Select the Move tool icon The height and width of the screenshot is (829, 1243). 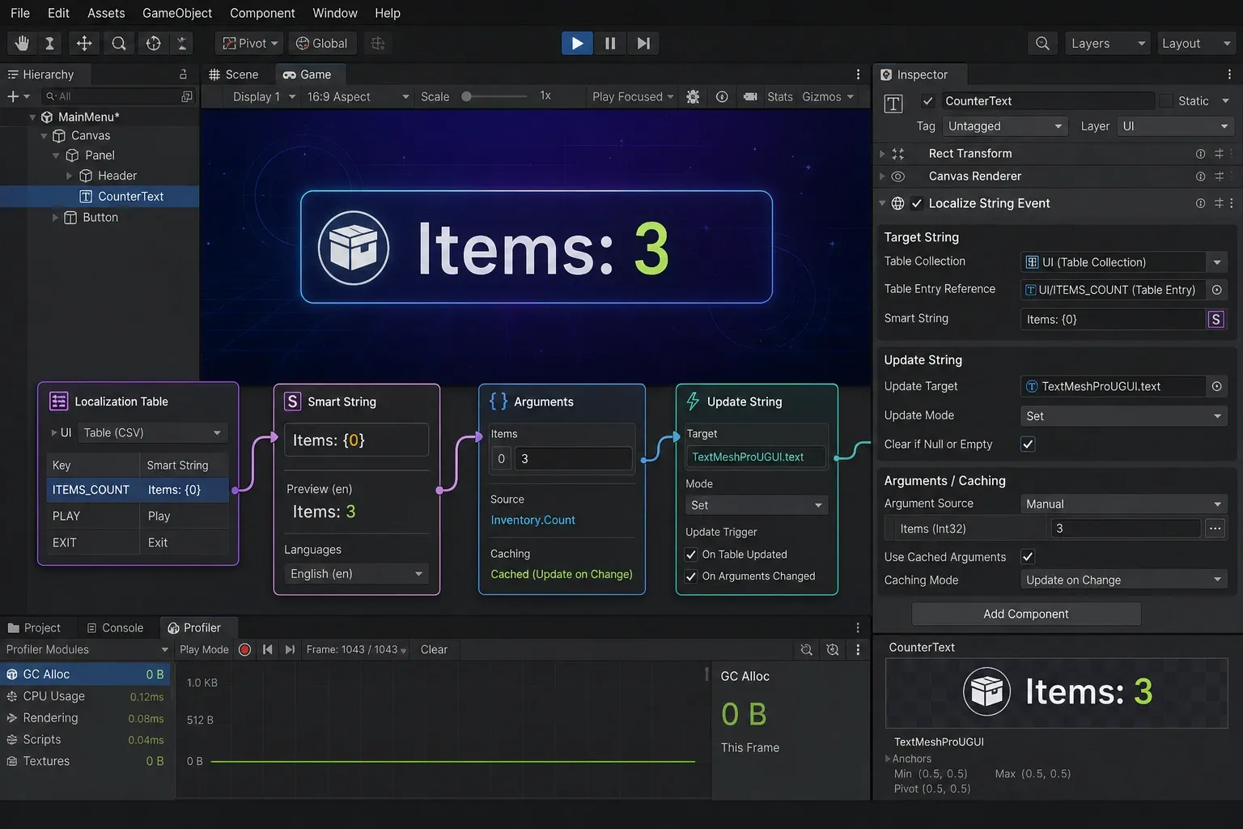point(84,43)
